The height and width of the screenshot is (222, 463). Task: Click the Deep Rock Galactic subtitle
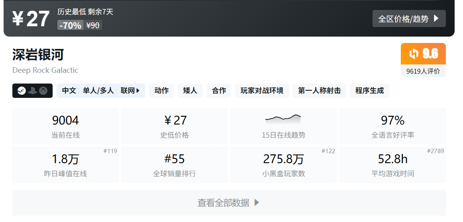45,70
